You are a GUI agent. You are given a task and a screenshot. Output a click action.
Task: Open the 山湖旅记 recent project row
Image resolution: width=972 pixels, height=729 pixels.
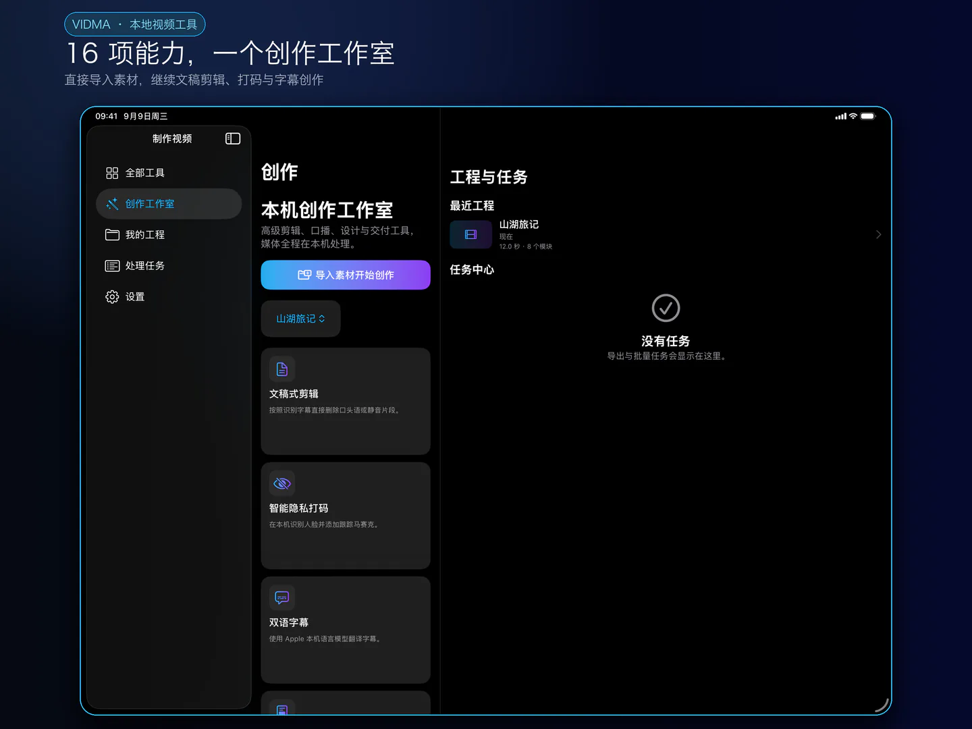[x=666, y=235]
